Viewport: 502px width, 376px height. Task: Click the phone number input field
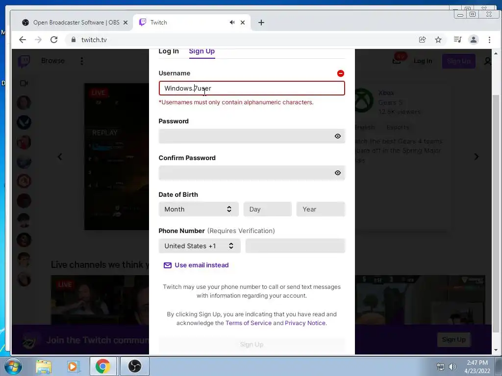[295, 246]
